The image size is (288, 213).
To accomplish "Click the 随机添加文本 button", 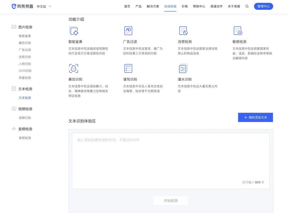I will [x=255, y=117].
